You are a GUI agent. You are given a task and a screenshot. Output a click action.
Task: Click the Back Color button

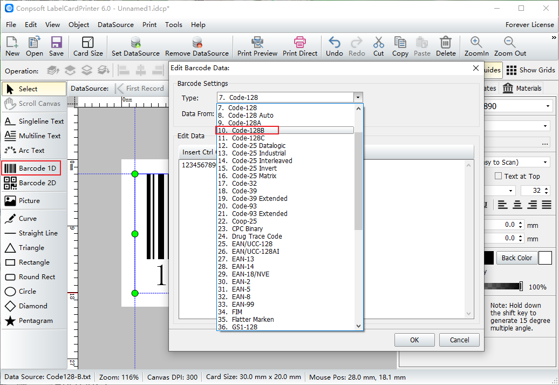pyautogui.click(x=516, y=258)
